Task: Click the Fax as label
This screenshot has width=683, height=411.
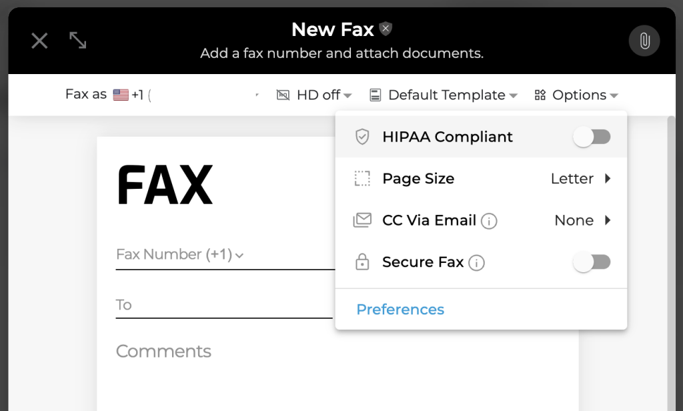Action: coord(86,94)
